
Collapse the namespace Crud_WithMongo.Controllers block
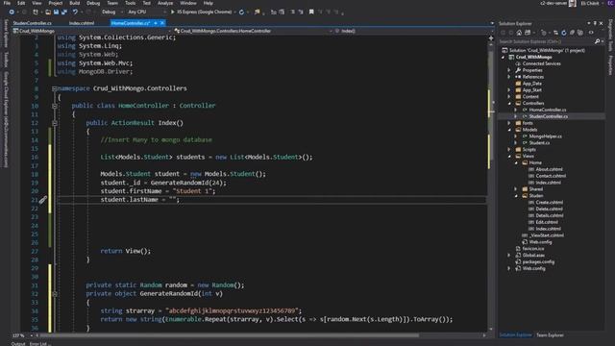(x=55, y=88)
